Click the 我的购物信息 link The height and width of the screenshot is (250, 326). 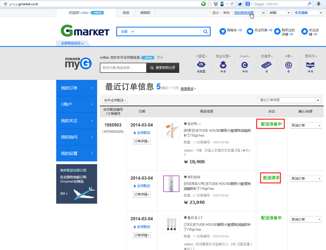click(244, 13)
